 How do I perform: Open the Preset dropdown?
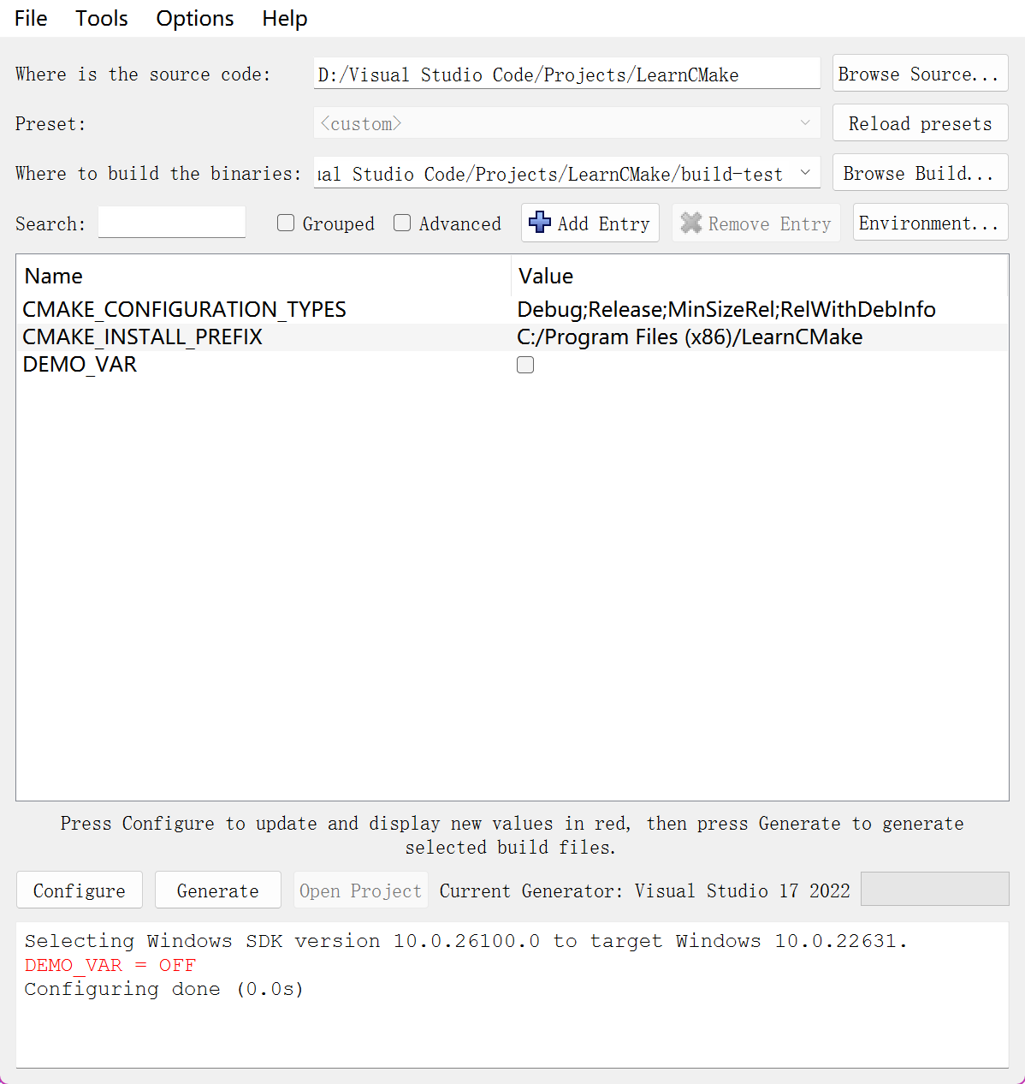point(804,123)
